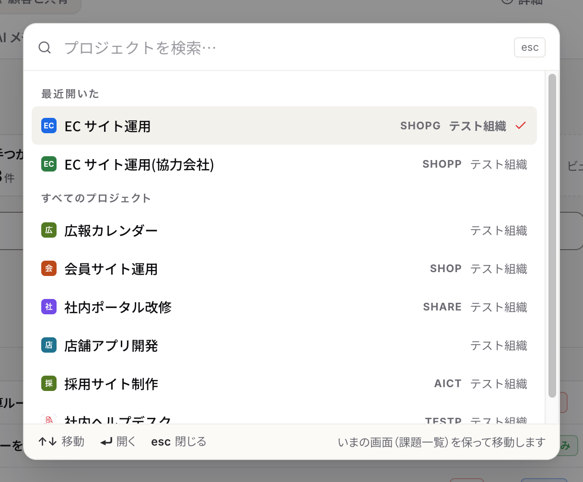Select the purple 社 project icon
583x482 pixels.
pyautogui.click(x=49, y=307)
